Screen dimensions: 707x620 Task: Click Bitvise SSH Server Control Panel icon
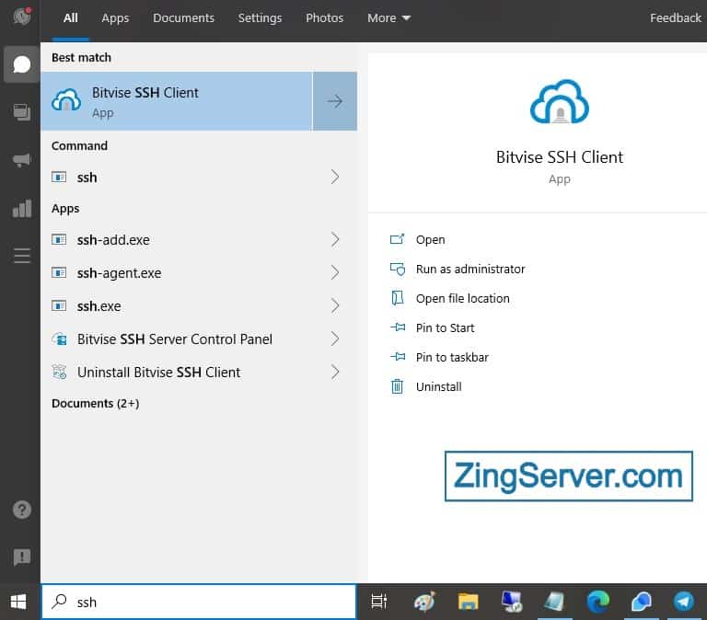click(60, 339)
